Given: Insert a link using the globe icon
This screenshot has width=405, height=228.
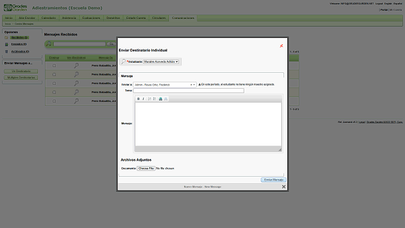Looking at the screenshot, I should click(x=161, y=99).
